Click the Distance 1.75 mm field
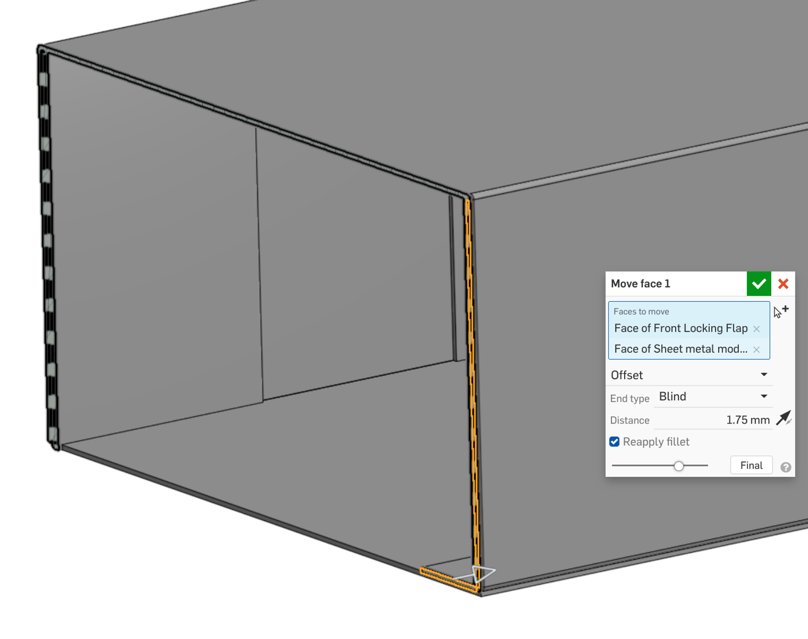Image resolution: width=808 pixels, height=639 pixels. pyautogui.click(x=713, y=420)
